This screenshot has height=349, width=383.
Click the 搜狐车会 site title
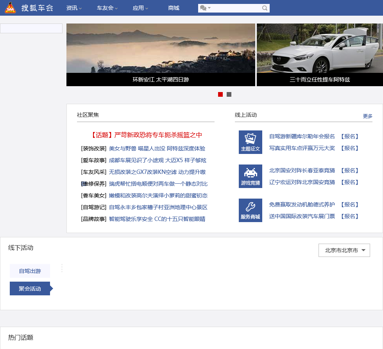point(37,8)
